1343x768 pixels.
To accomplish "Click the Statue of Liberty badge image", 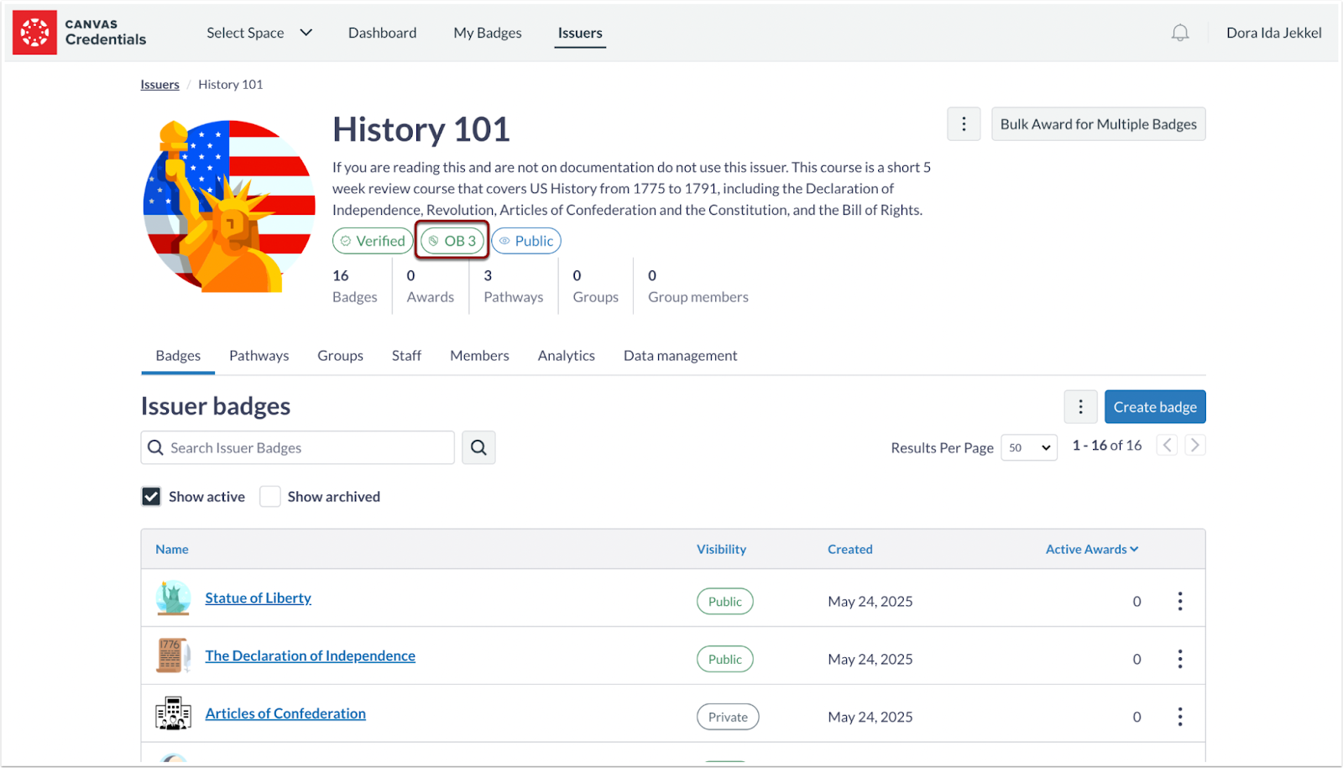I will (173, 598).
